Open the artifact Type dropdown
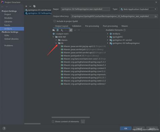The height and width of the screenshot is (132, 160). coord(138,9)
